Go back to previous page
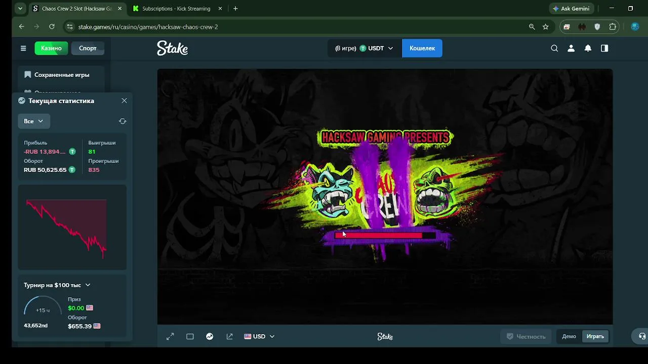The image size is (648, 364). pyautogui.click(x=21, y=27)
